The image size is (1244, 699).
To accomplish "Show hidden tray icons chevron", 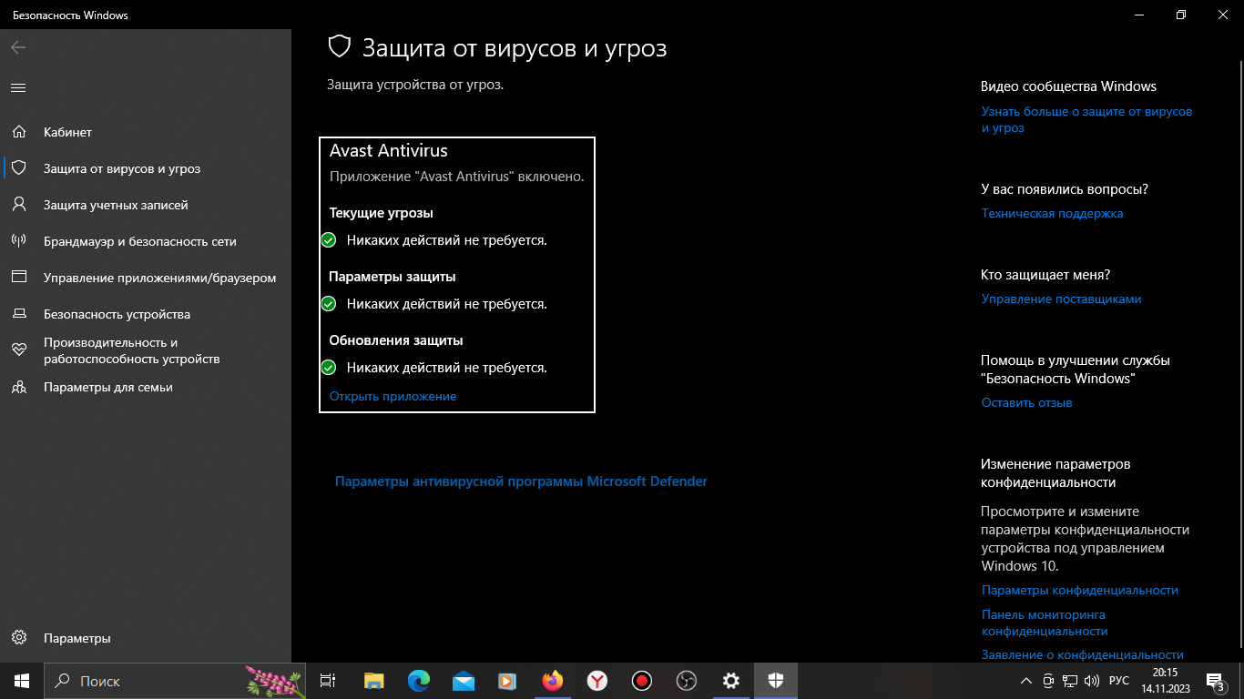I will coord(1026,681).
